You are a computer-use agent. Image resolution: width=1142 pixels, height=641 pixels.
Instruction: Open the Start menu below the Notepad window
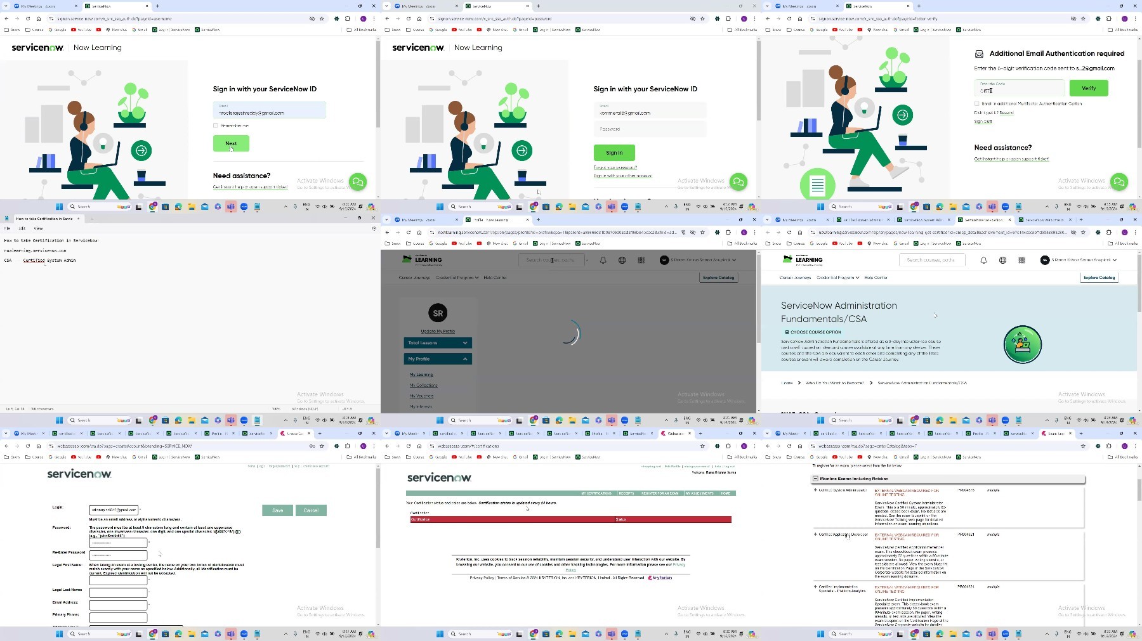coord(59,420)
